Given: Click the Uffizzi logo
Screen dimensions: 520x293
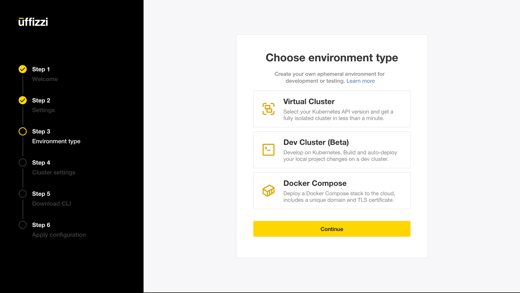Looking at the screenshot, I should [33, 22].
